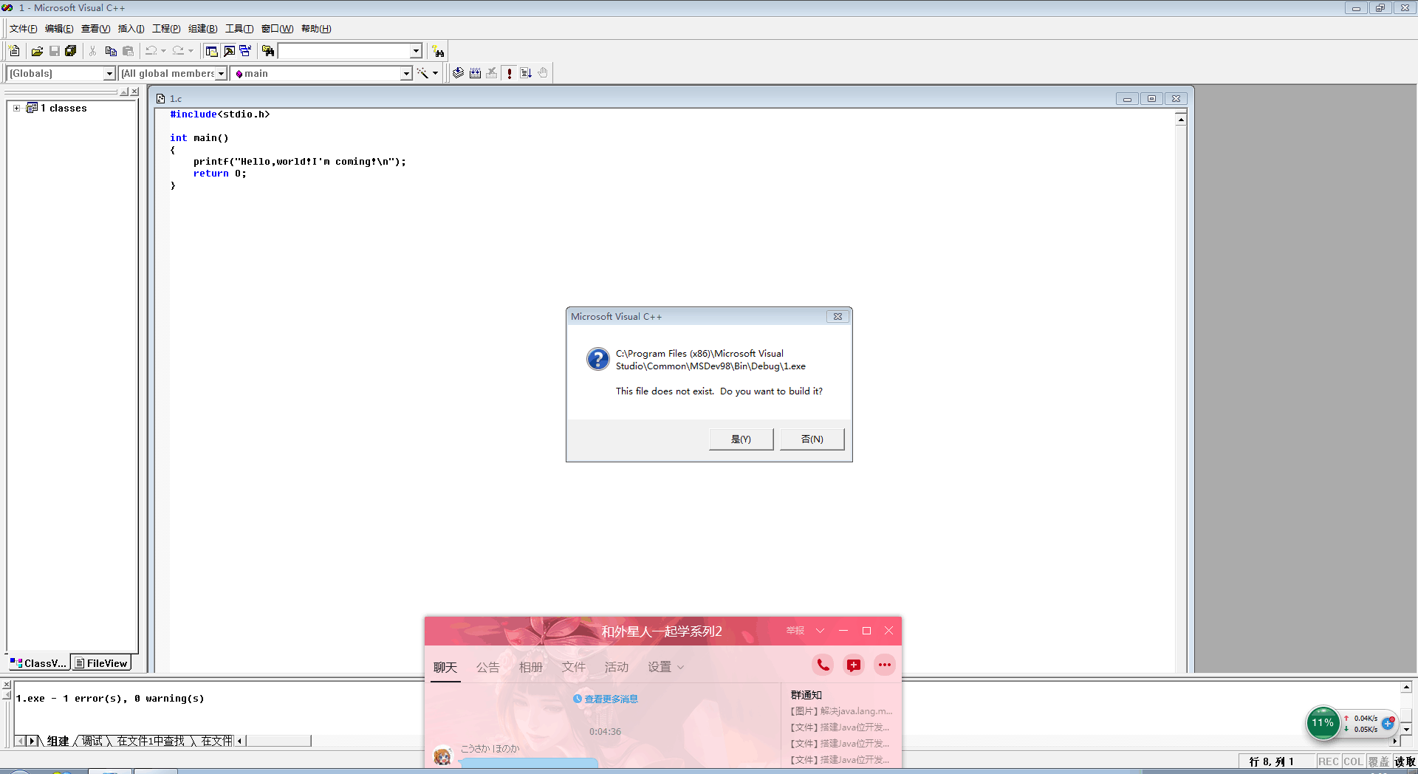
Task: Open the 插入(I) menu
Action: (131, 29)
